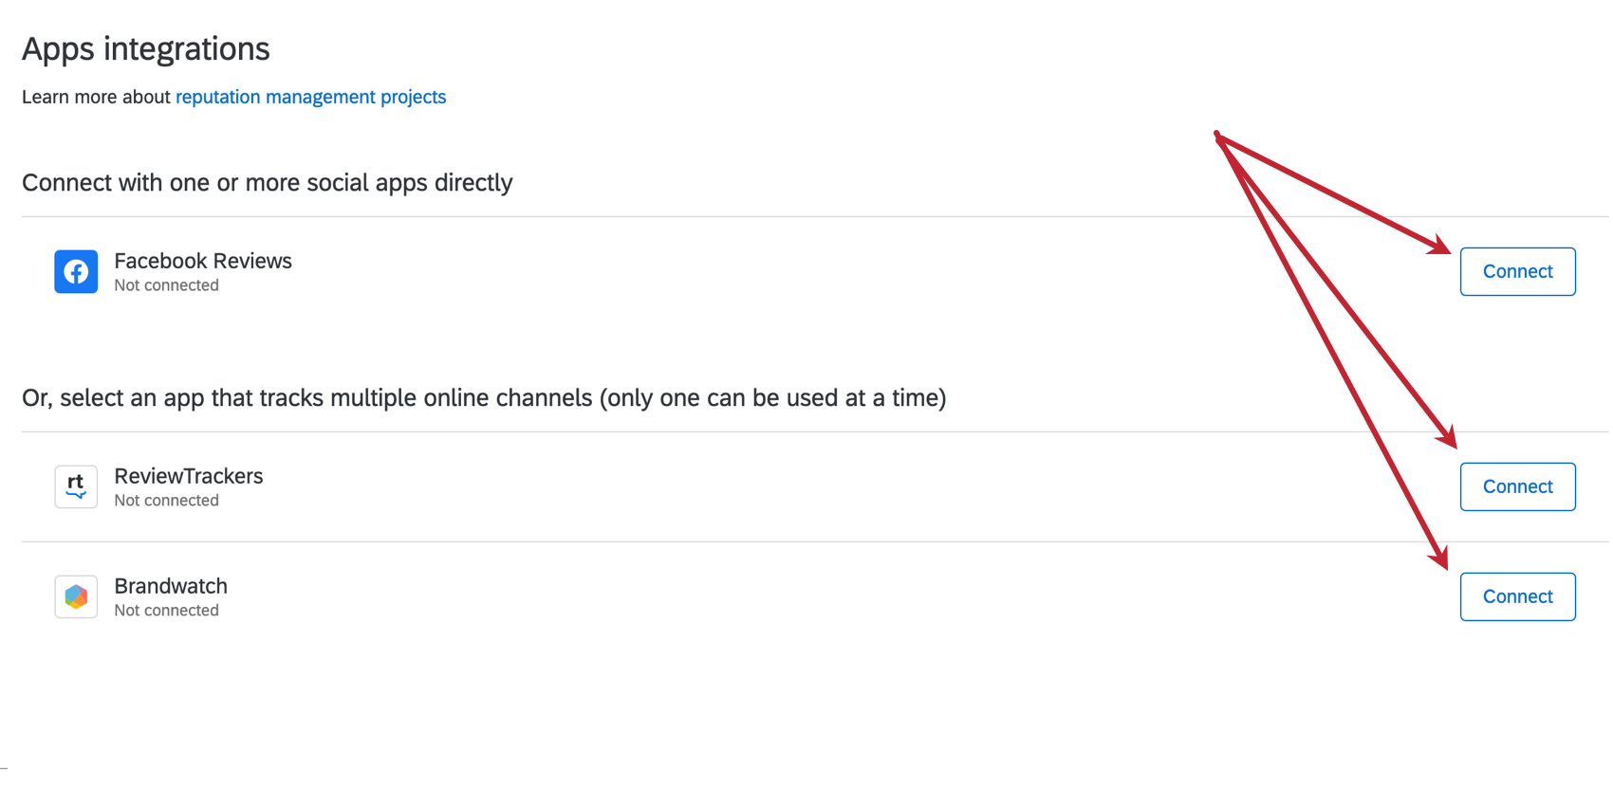Screen dimensions: 1613x806
Task: Click the ReviewTrackers 'rt' logo icon
Action: (x=76, y=486)
